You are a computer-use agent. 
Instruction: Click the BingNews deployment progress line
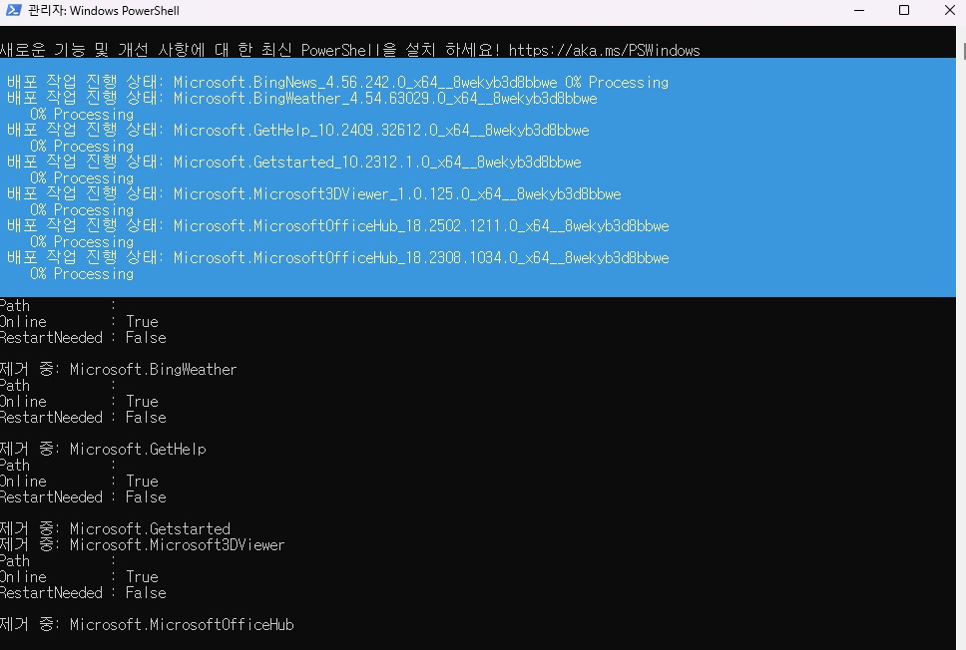coord(337,82)
